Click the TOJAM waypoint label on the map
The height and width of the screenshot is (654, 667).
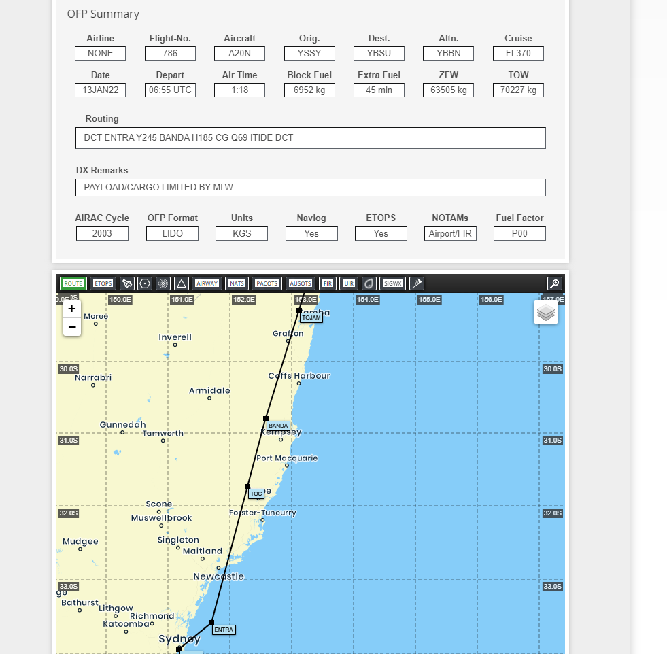tap(311, 317)
